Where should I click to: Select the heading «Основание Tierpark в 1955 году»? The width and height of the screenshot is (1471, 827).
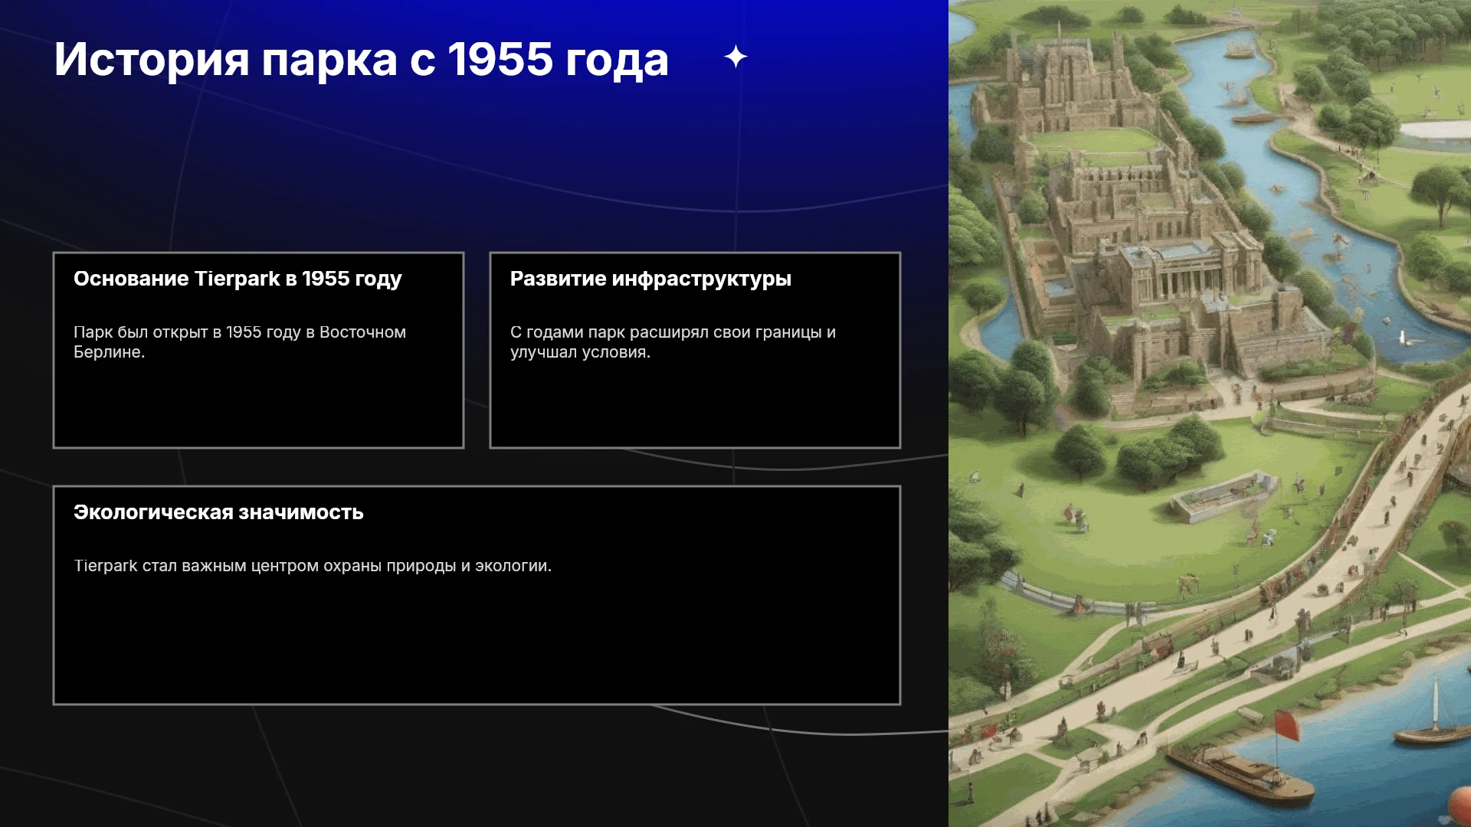238,279
